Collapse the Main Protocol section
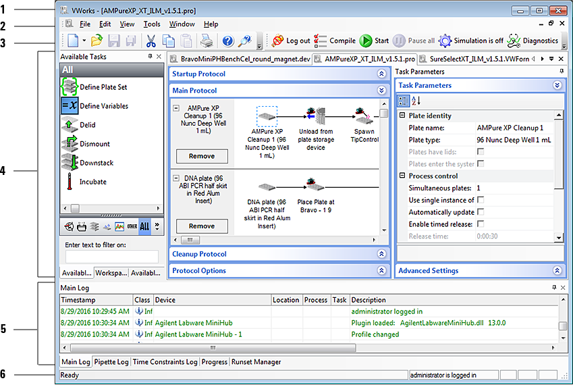Image resolution: width=573 pixels, height=385 pixels. pyautogui.click(x=381, y=91)
